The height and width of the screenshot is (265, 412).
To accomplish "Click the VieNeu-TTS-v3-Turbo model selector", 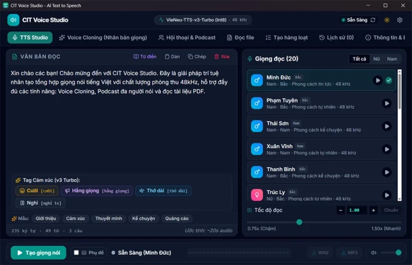I will point(203,20).
